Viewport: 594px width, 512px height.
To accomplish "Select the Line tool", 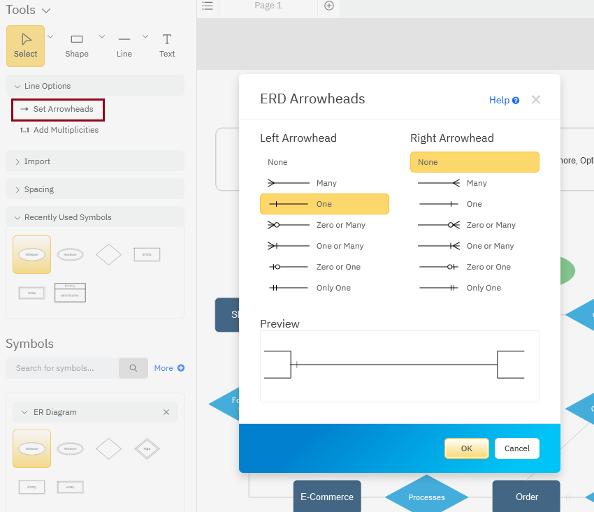I will tap(124, 45).
